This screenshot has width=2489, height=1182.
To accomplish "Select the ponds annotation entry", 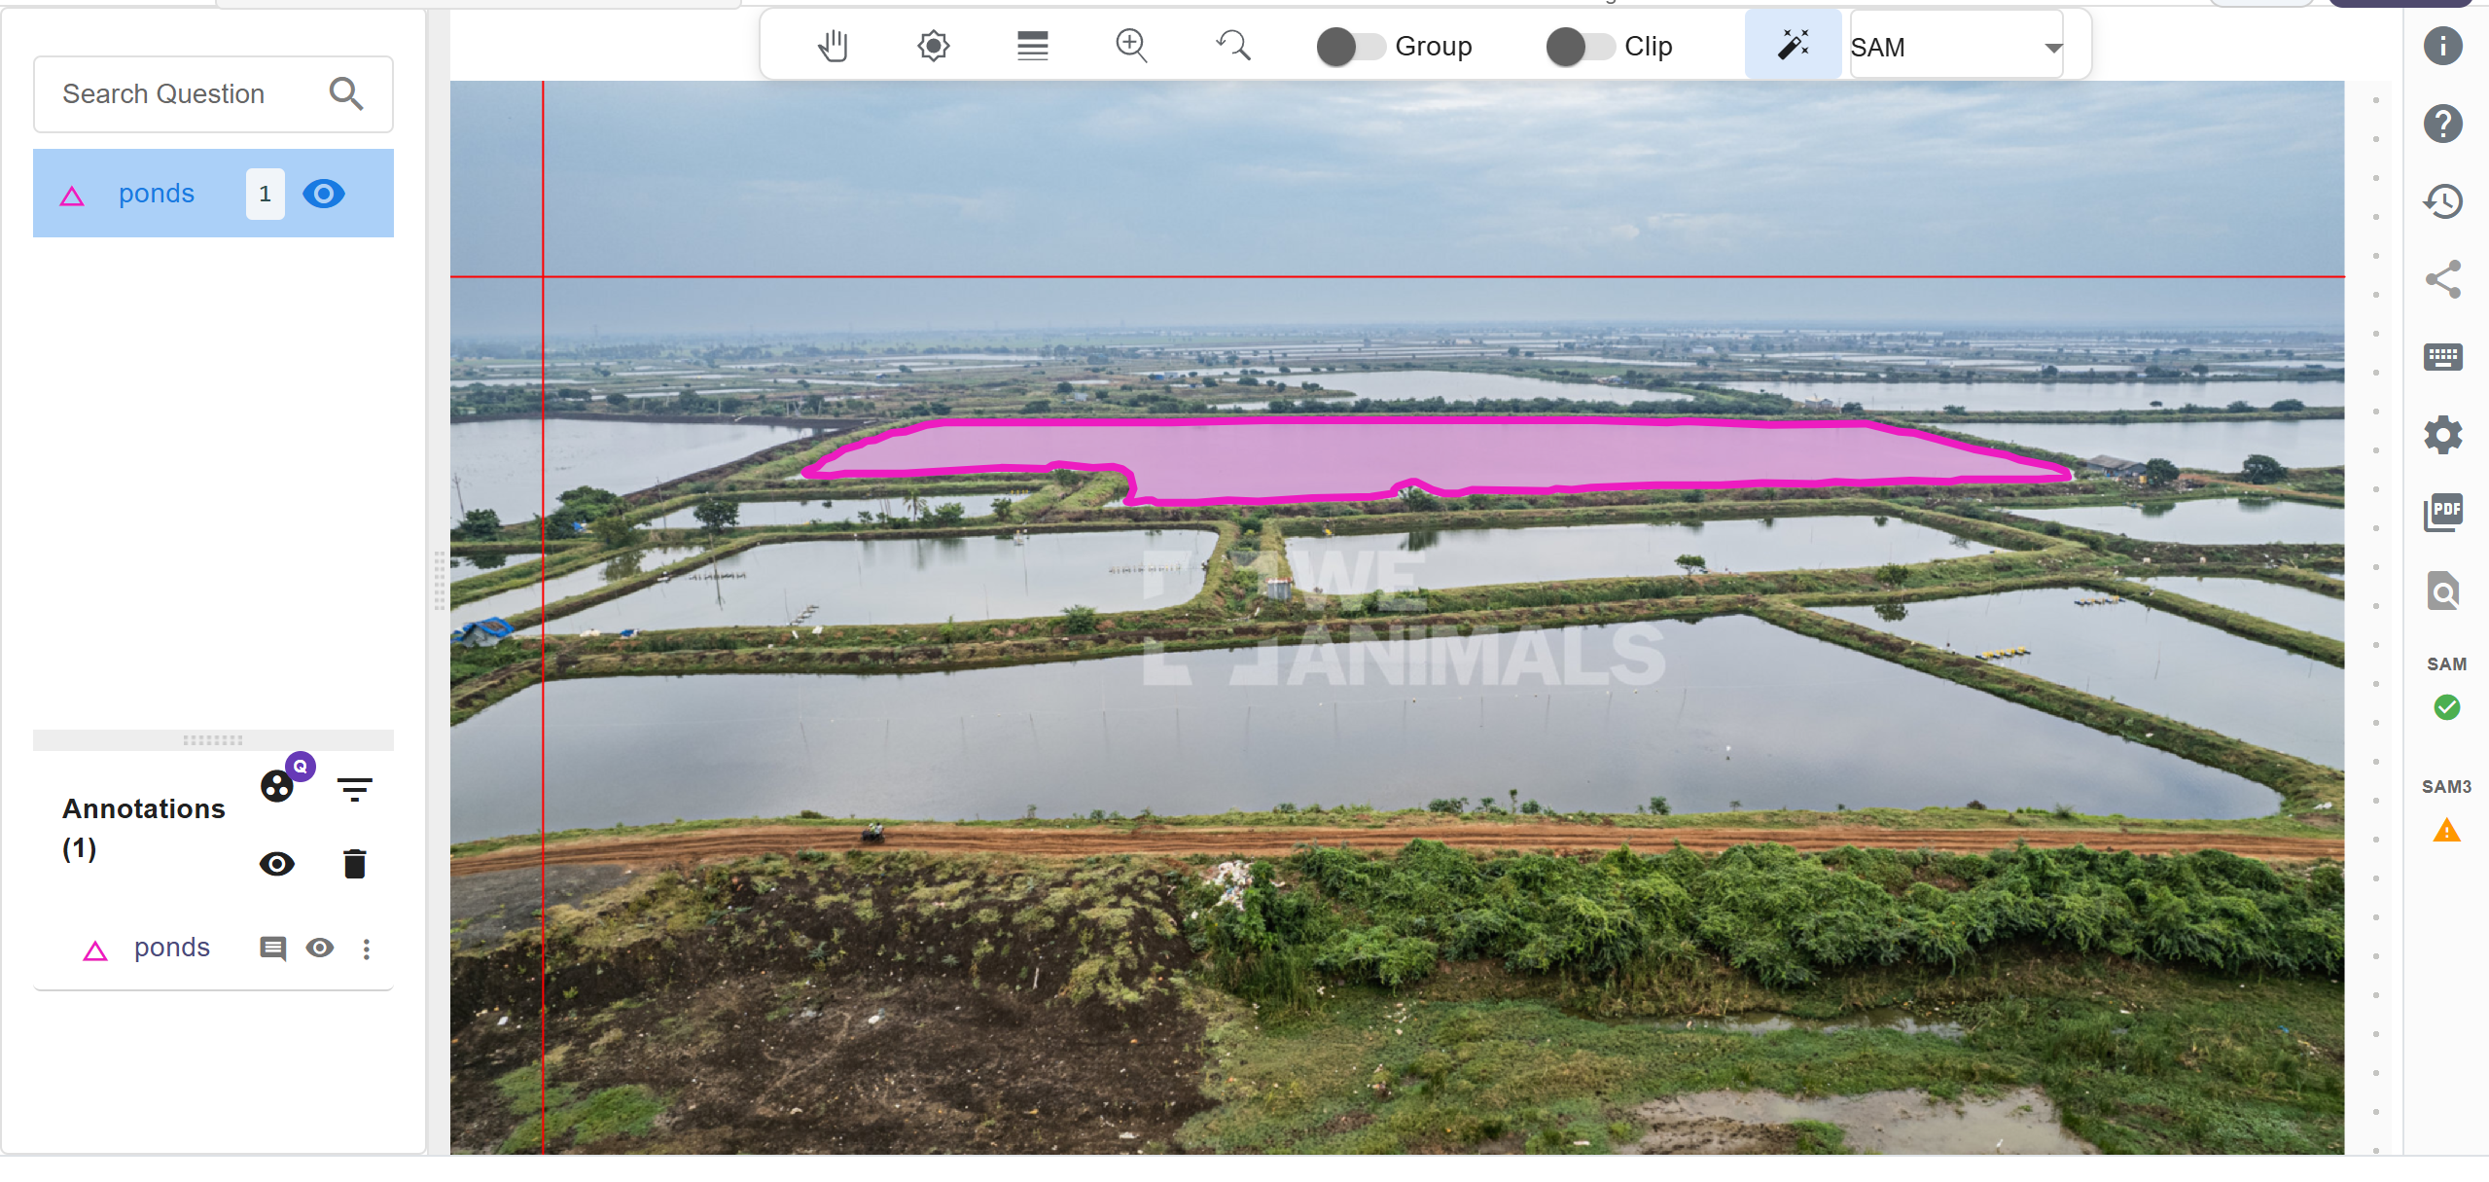I will [x=171, y=948].
